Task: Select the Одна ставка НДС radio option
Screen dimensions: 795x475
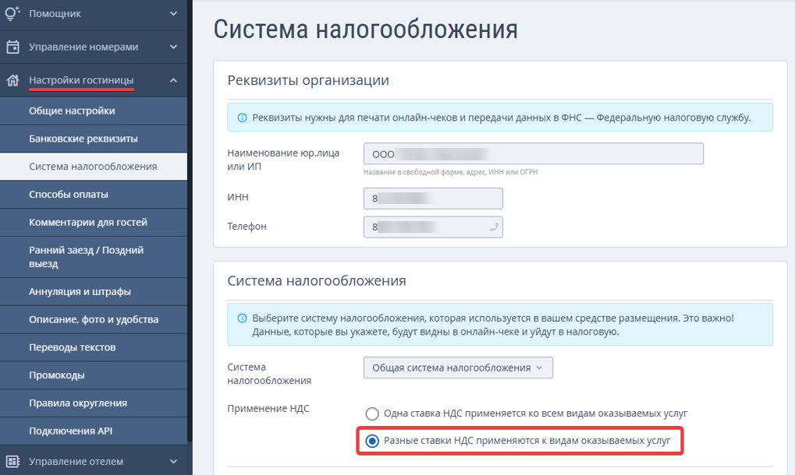Action: [x=372, y=413]
